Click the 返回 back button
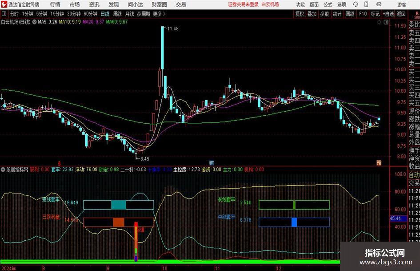The height and width of the screenshot is (271, 420). click(401, 14)
